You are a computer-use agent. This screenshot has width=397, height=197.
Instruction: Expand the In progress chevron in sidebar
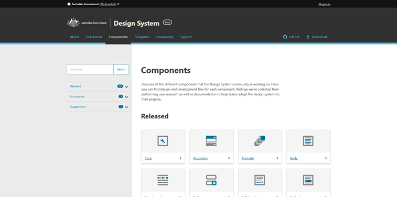tap(126, 97)
